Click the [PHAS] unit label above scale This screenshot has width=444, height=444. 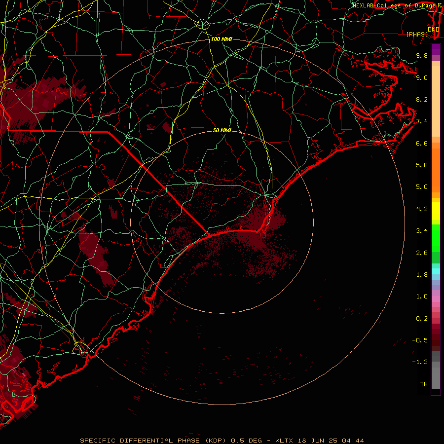(417, 34)
